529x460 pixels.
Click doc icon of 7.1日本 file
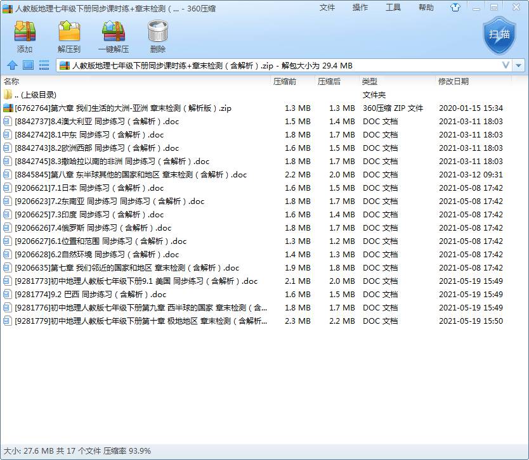(x=7, y=188)
